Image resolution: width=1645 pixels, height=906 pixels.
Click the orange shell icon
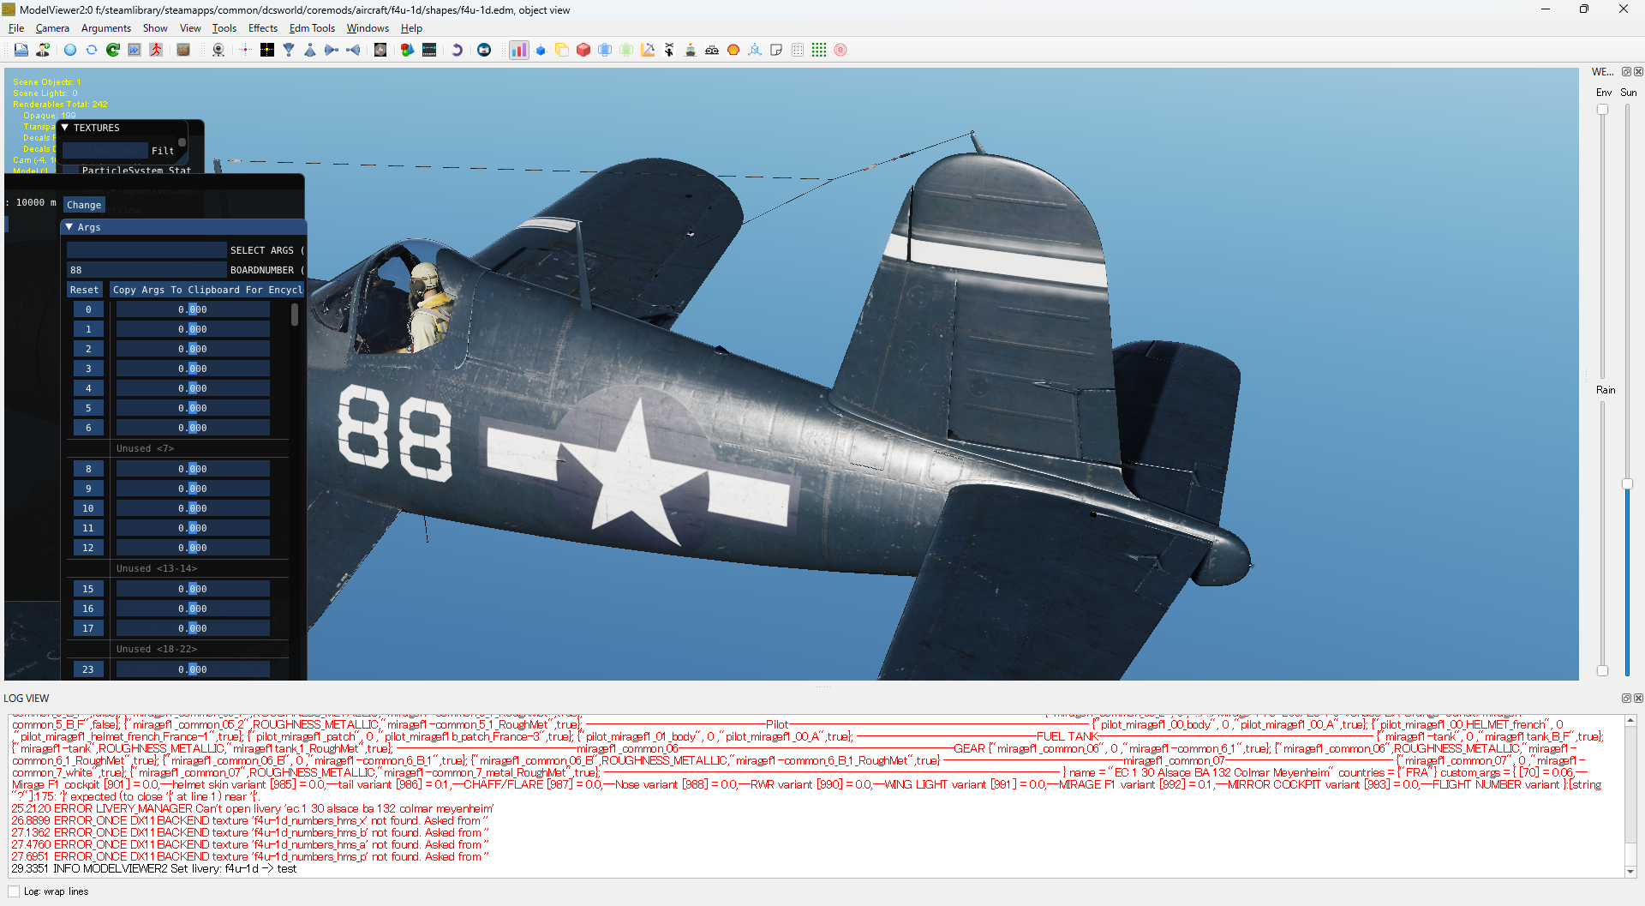click(733, 50)
